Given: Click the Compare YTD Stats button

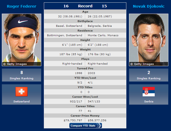Looking at the screenshot, I should point(85,125).
